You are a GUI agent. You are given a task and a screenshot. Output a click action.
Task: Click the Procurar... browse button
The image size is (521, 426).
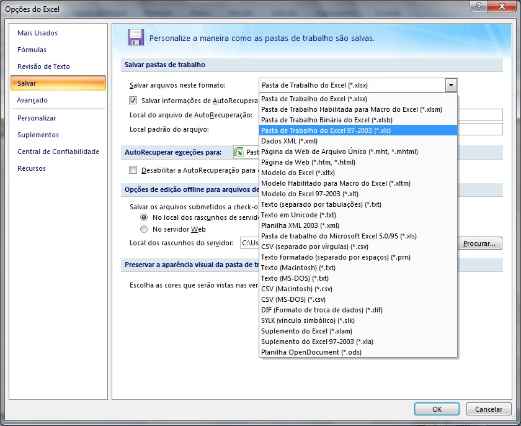tap(480, 243)
